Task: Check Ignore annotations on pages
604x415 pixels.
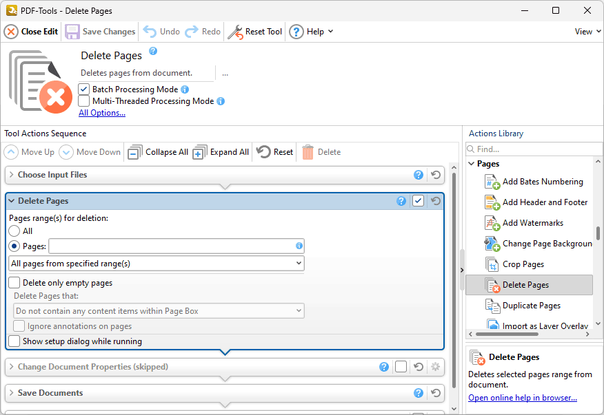Action: point(19,326)
